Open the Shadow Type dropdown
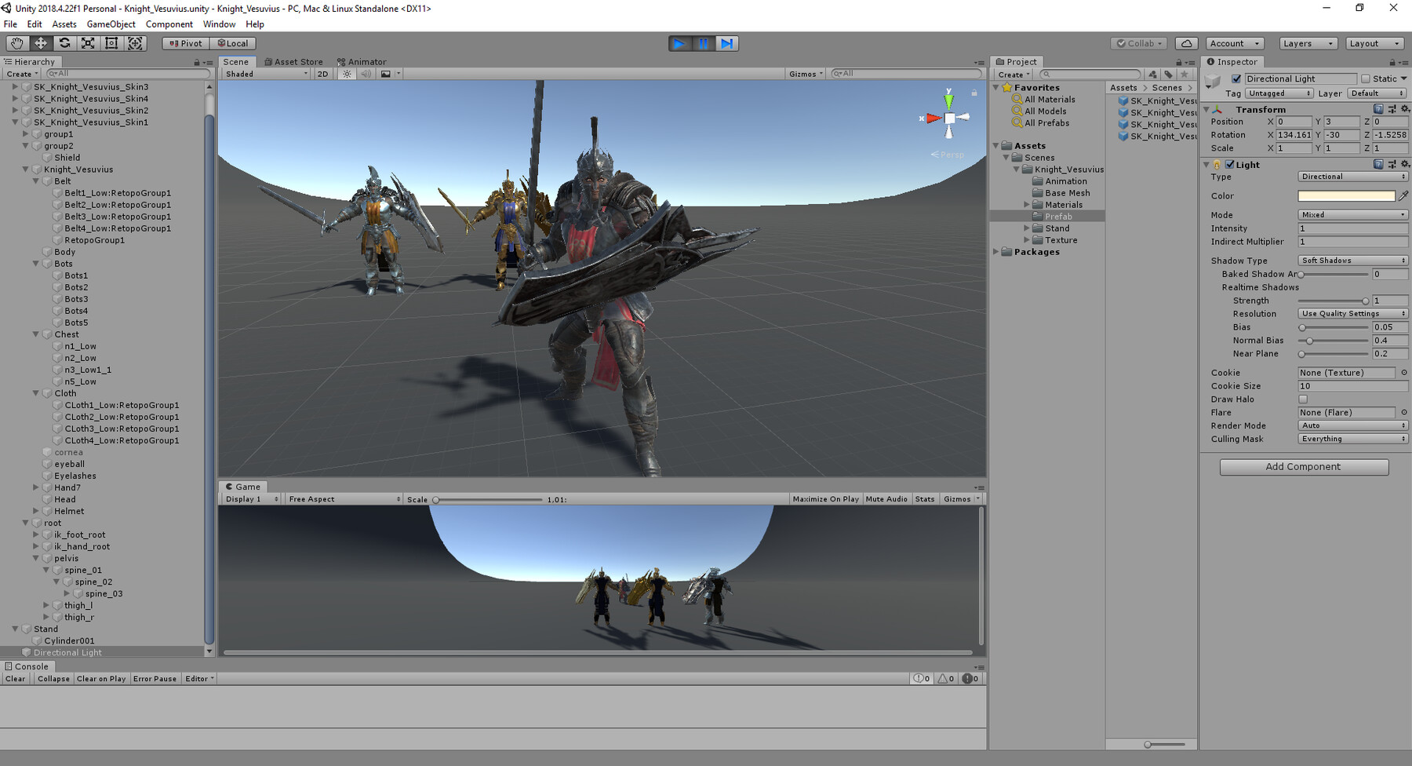 pyautogui.click(x=1353, y=260)
